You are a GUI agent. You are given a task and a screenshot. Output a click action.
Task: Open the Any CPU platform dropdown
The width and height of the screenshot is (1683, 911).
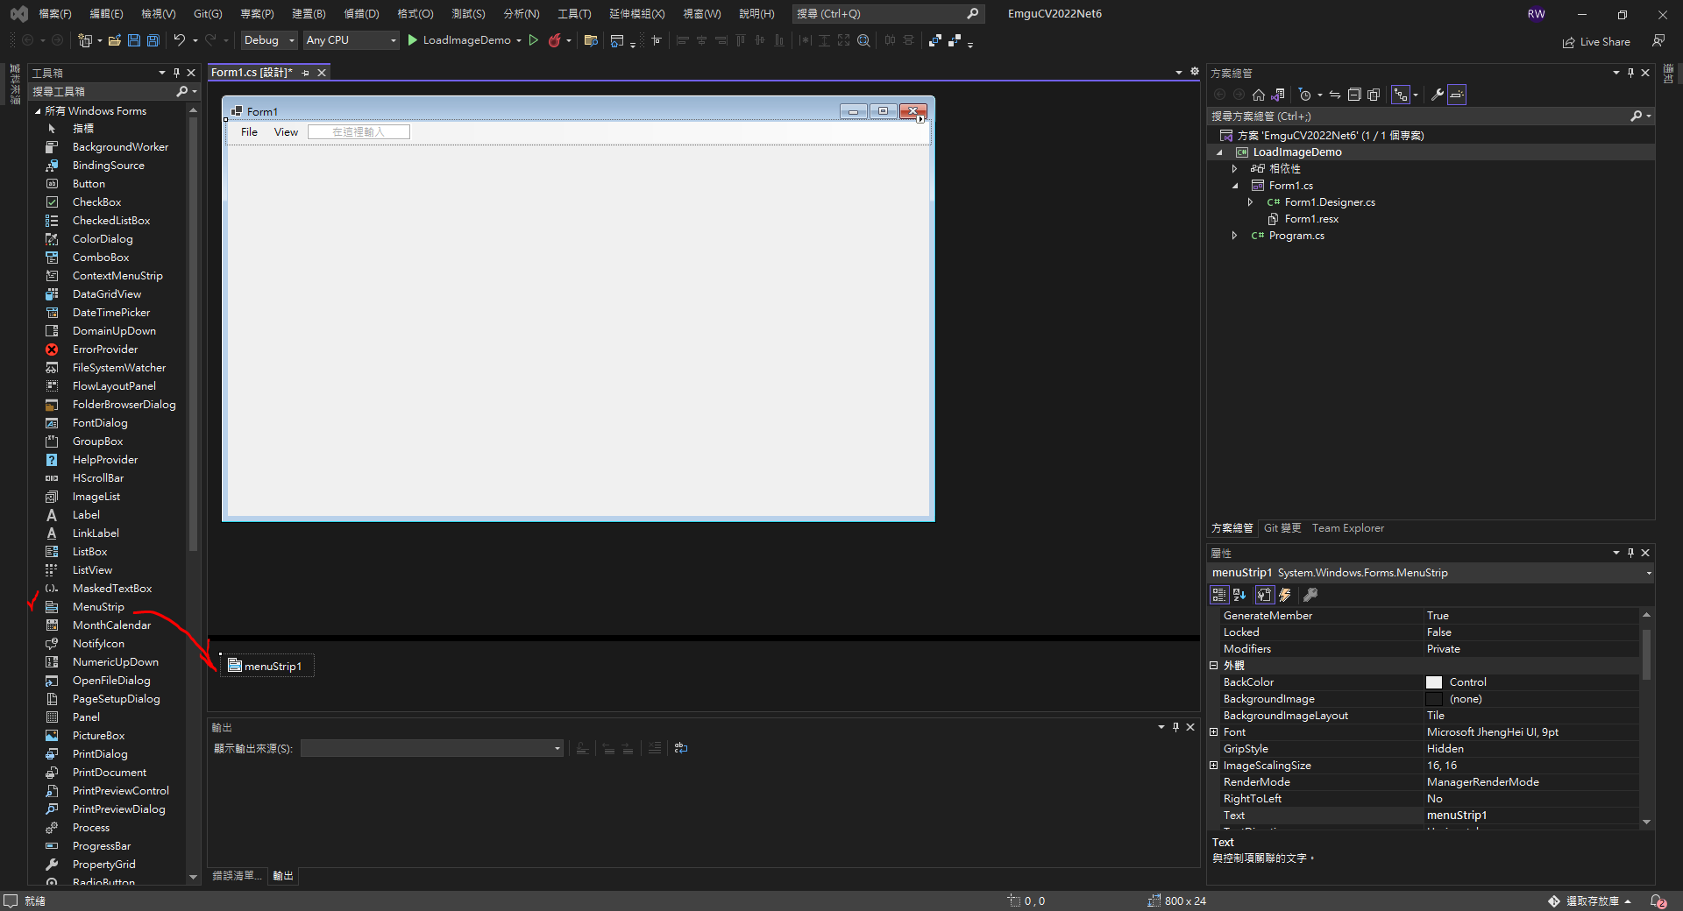pos(351,40)
